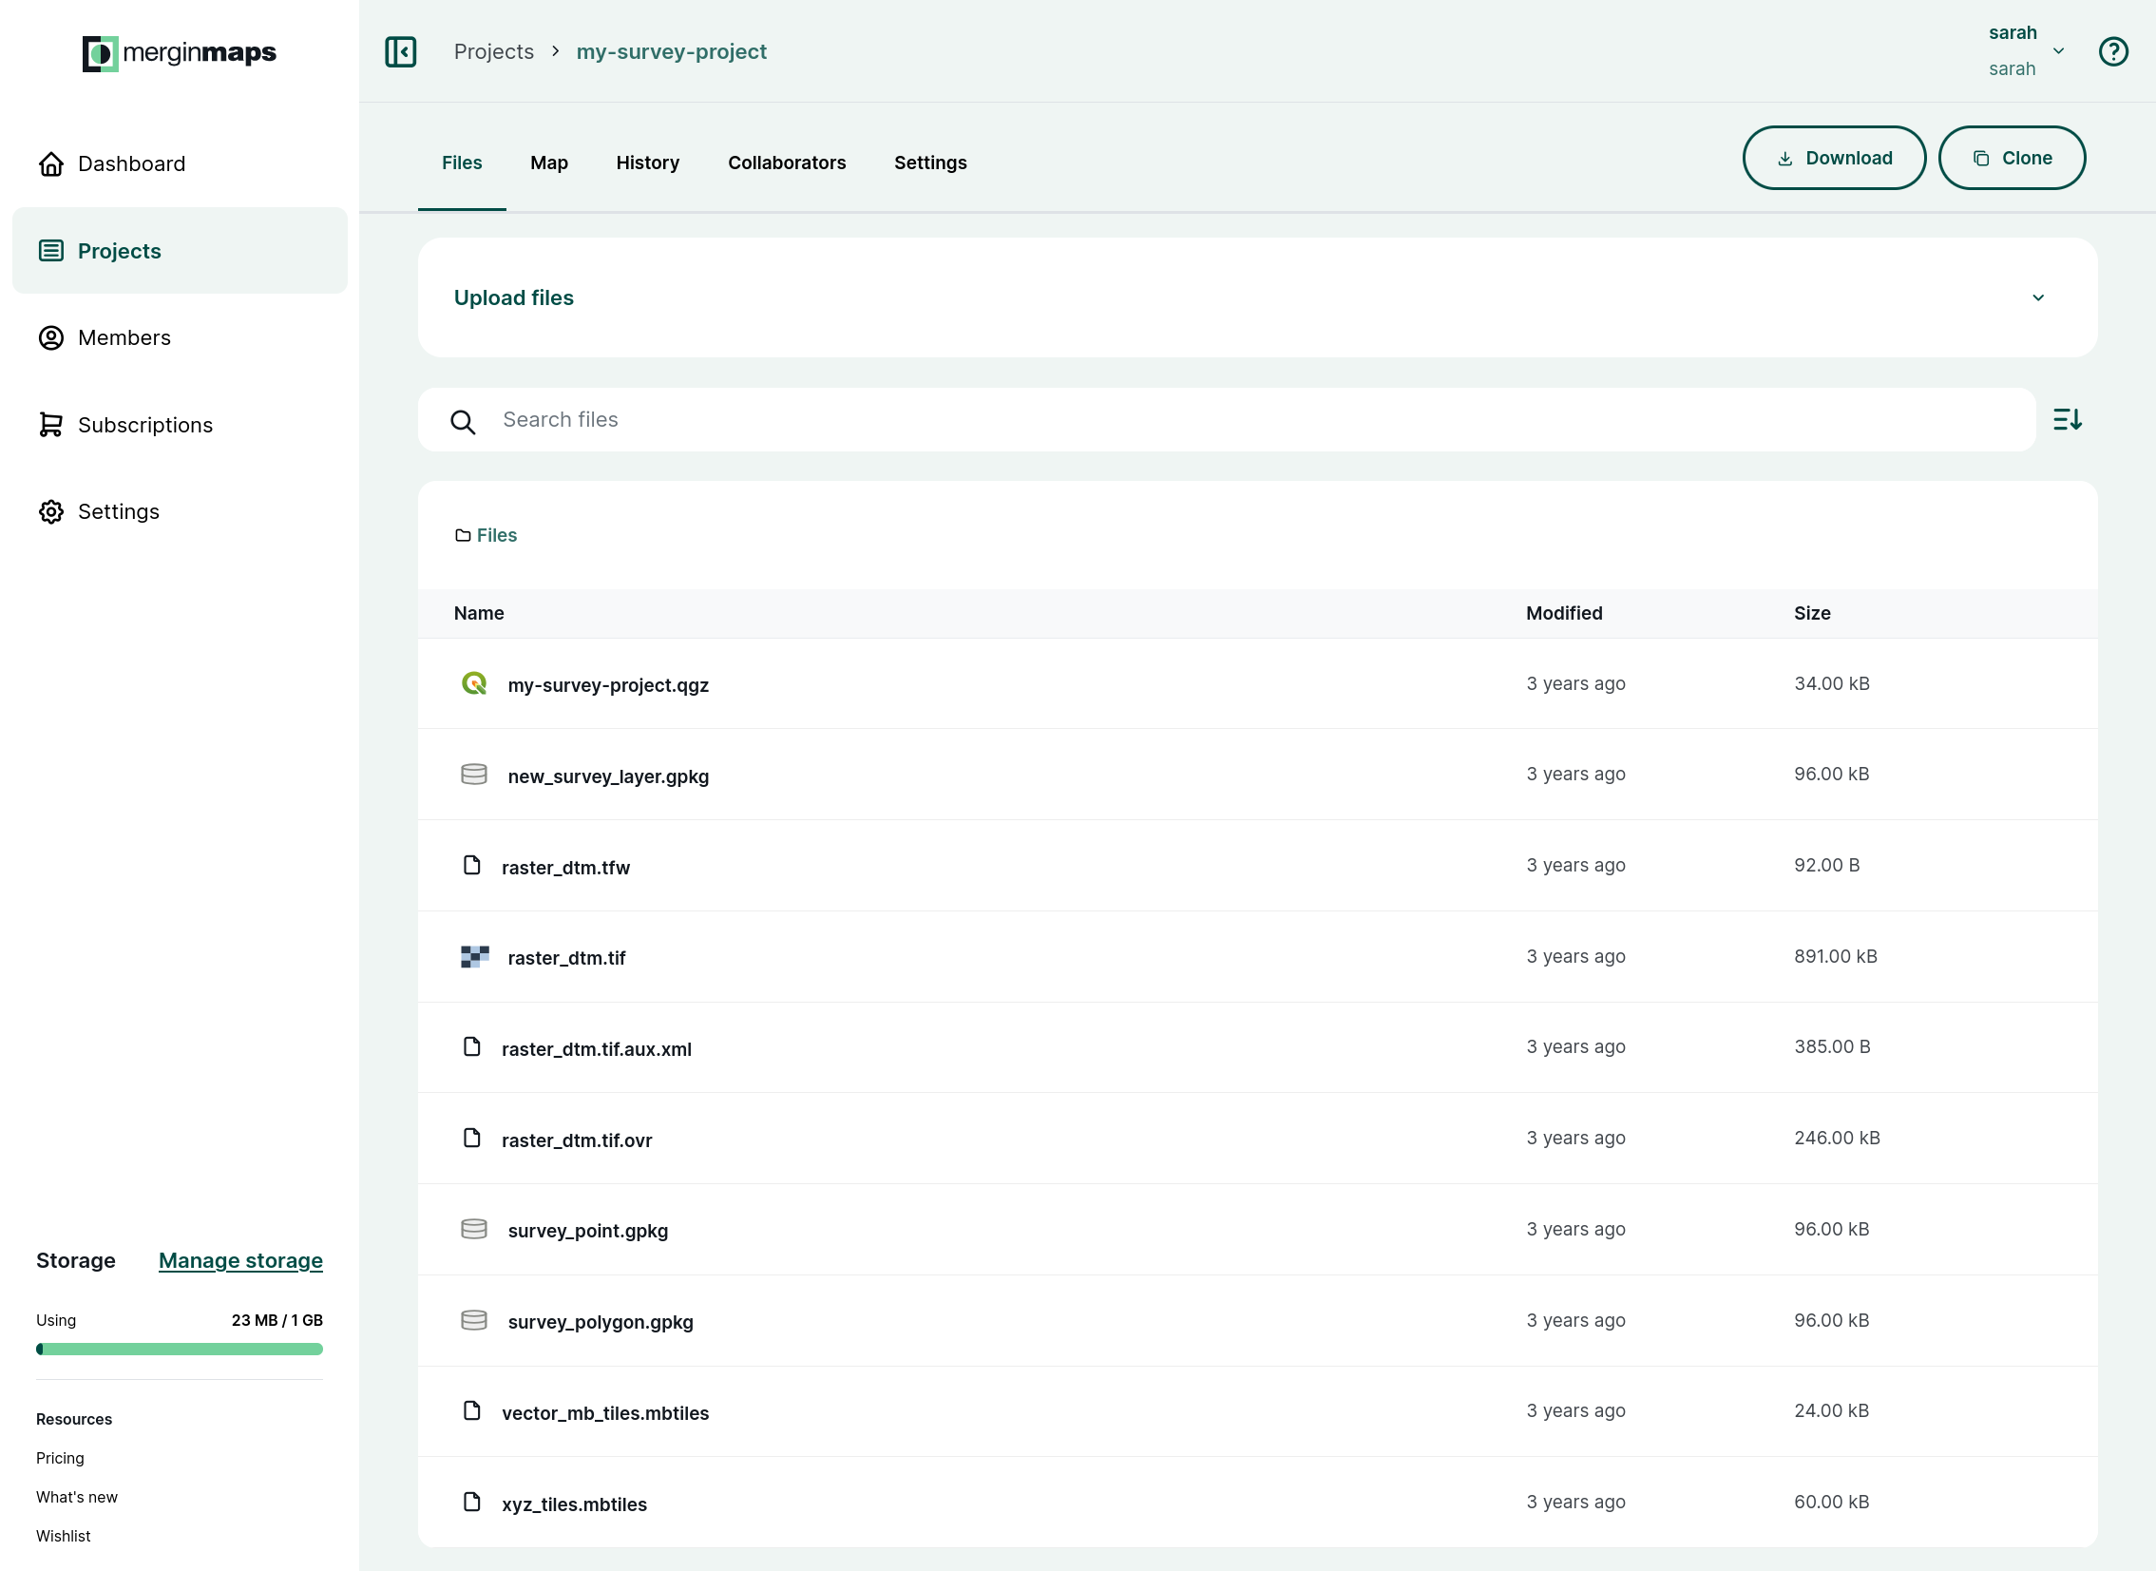2156x1571 pixels.
Task: Open the History tab
Action: (x=647, y=163)
